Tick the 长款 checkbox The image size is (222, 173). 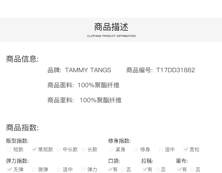(83, 149)
